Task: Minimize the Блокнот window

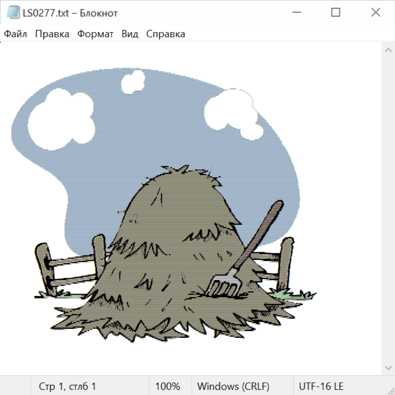Action: (295, 13)
